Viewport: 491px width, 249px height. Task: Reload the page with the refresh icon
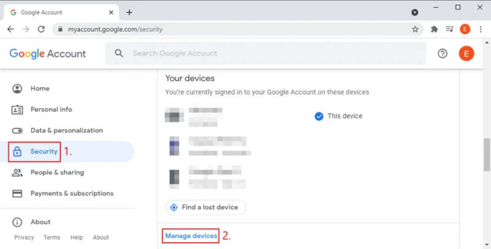point(41,29)
